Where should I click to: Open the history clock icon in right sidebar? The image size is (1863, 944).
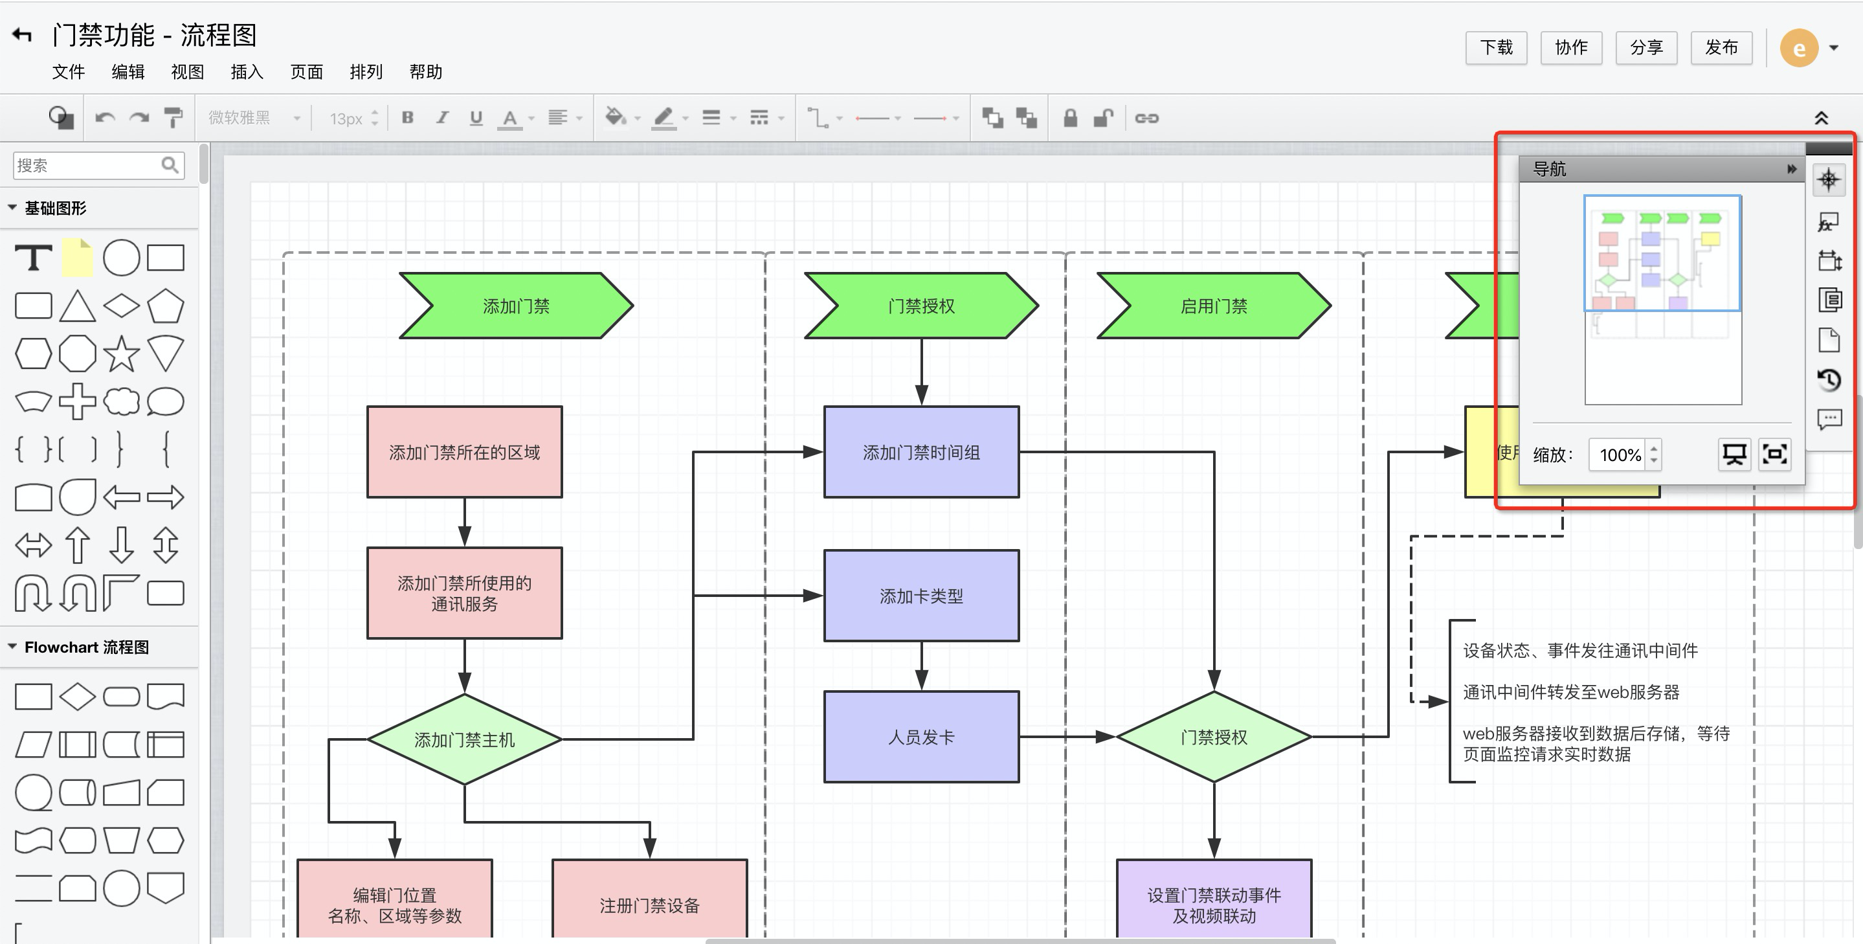(x=1829, y=380)
